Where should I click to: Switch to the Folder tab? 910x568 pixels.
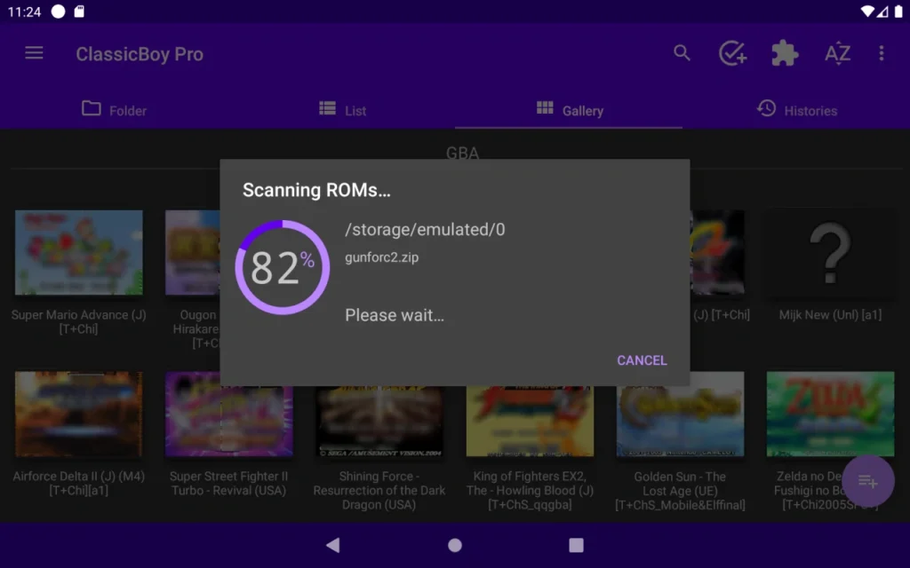(x=114, y=109)
